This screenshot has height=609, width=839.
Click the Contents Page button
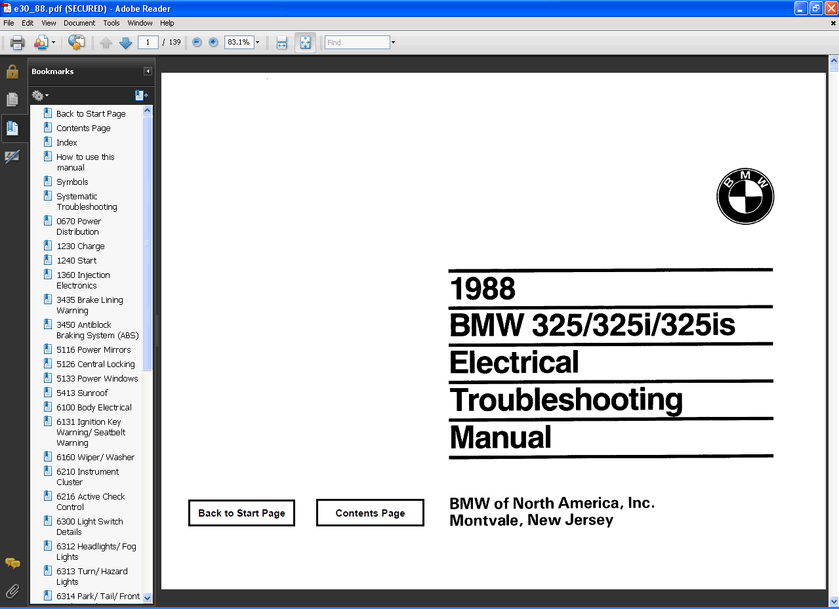[x=370, y=513]
